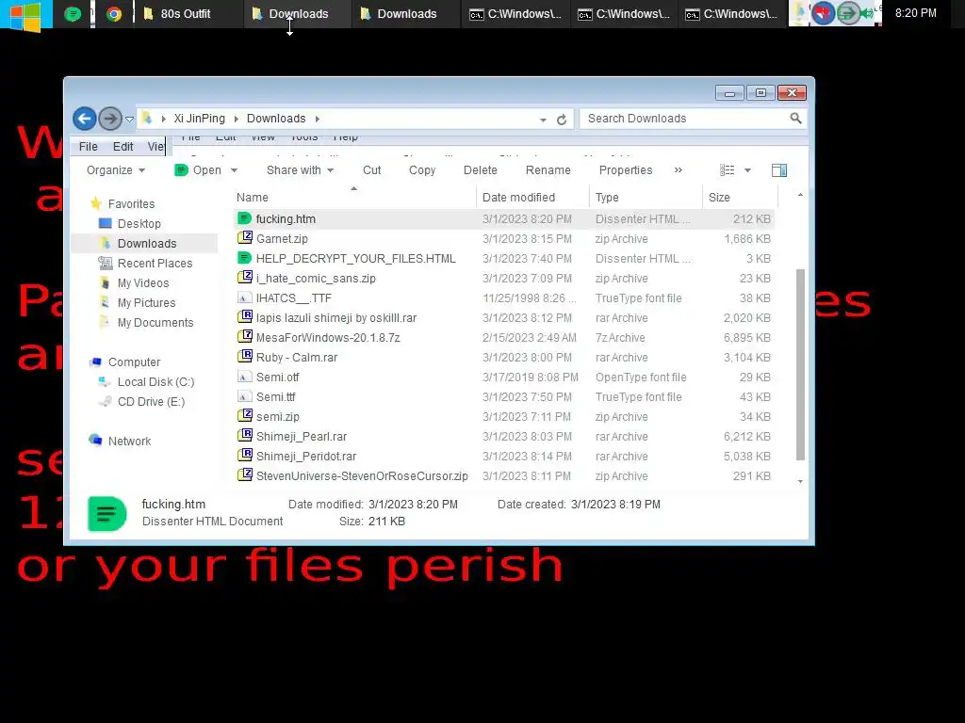The width and height of the screenshot is (965, 723).
Task: Expand the Open button's arrow
Action: coord(234,170)
